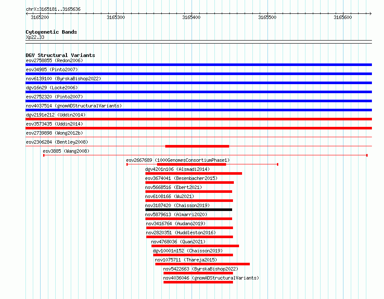Click the 3165600 ruler position
384x299 pixels.
(x=343, y=17)
